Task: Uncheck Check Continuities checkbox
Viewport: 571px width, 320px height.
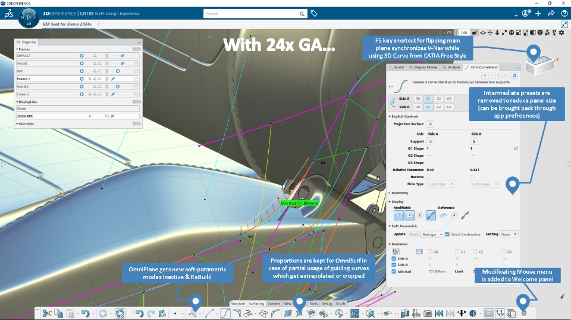Action: coord(447,234)
